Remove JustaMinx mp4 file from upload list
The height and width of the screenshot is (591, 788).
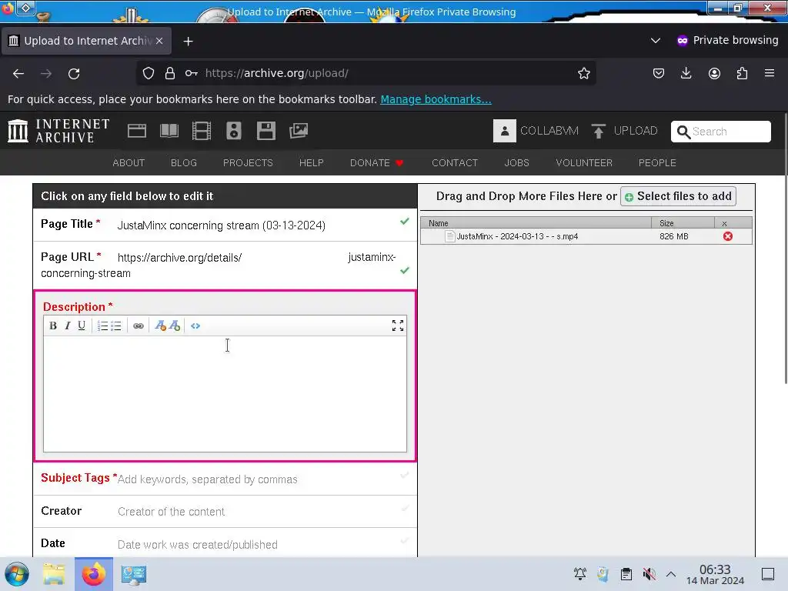(728, 236)
